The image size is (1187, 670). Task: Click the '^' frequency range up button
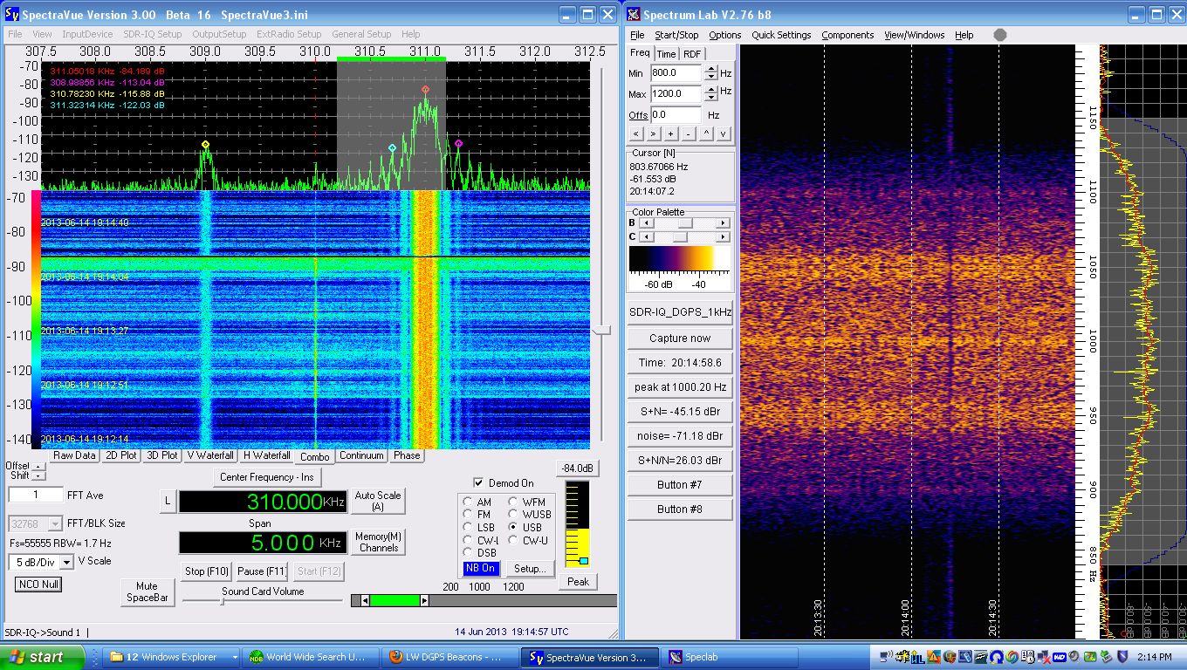[705, 133]
